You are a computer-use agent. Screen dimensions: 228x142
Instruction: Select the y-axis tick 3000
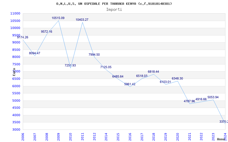[x=16, y=130]
